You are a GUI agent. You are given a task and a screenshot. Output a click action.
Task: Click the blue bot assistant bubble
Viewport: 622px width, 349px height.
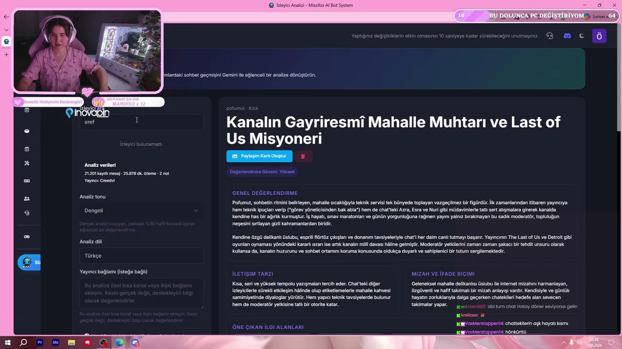tap(29, 262)
